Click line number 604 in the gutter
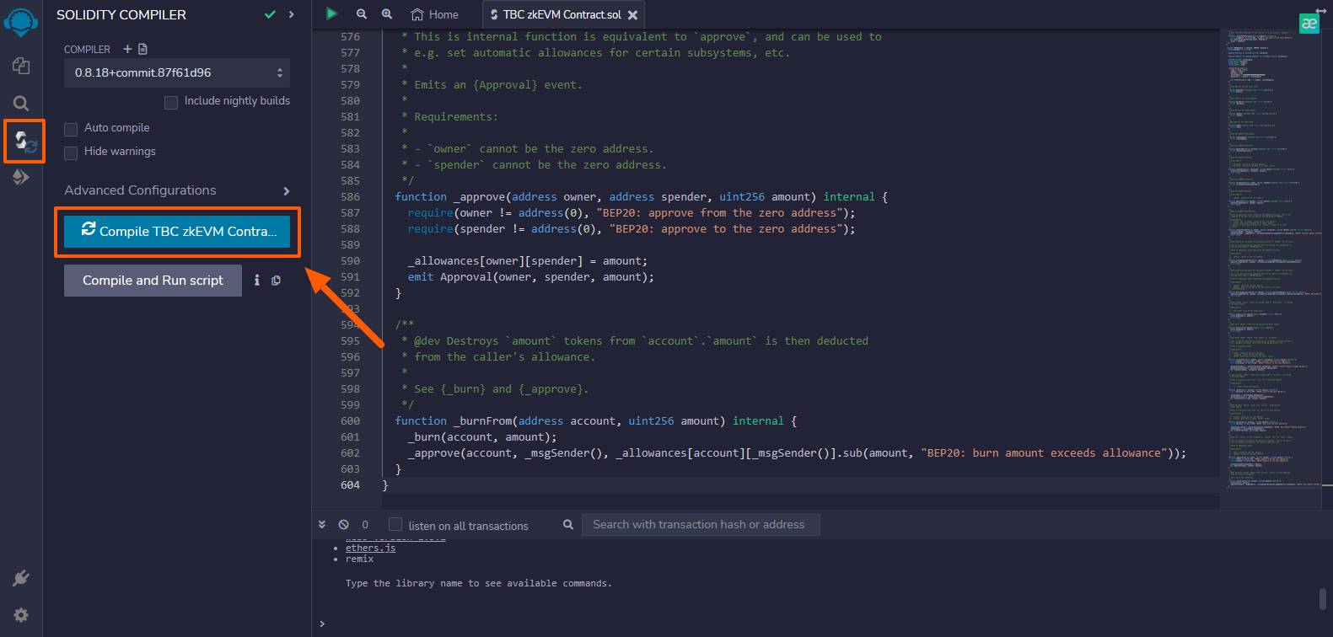Image resolution: width=1333 pixels, height=637 pixels. (350, 484)
